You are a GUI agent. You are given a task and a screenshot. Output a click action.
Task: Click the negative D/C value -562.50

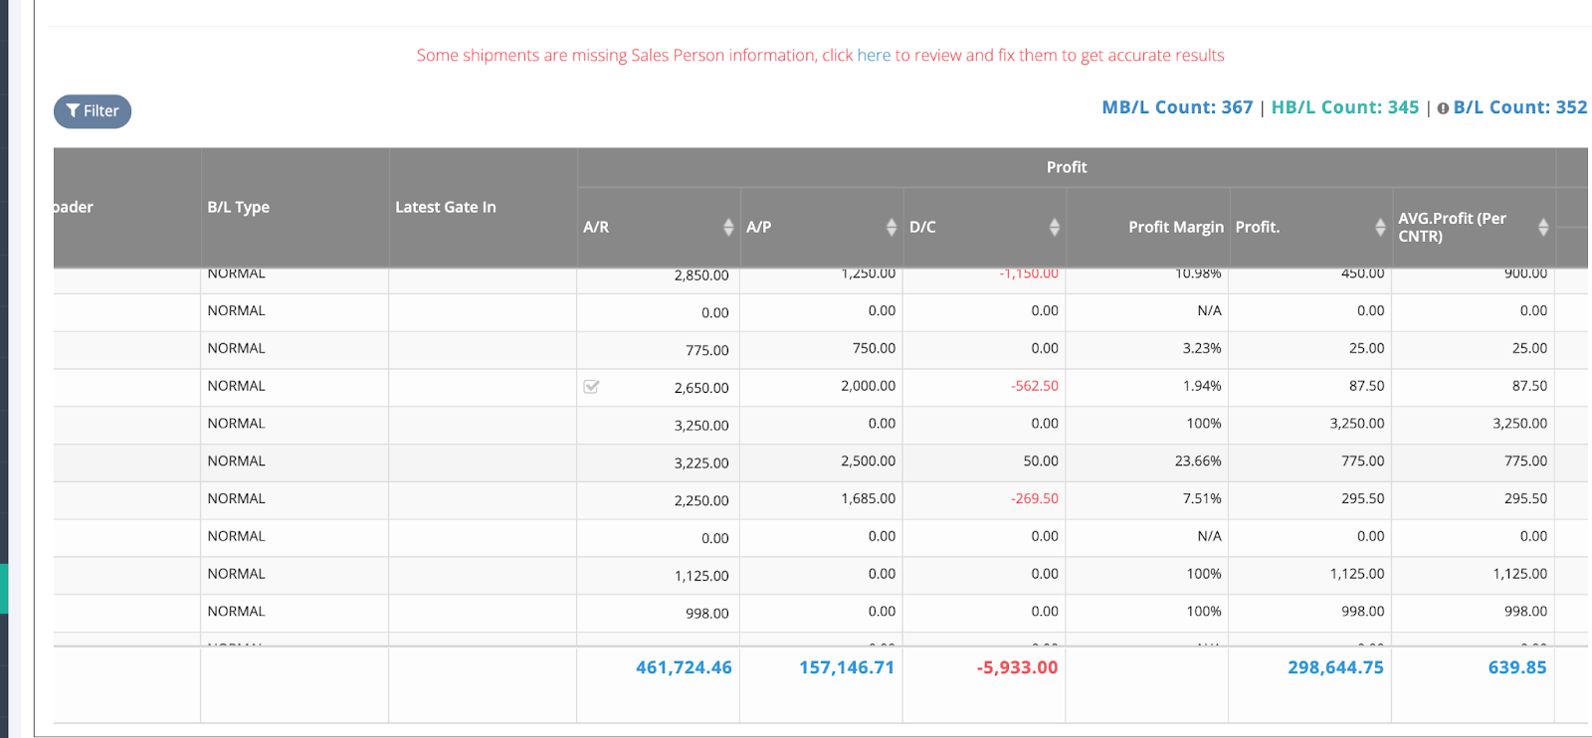click(x=1035, y=386)
